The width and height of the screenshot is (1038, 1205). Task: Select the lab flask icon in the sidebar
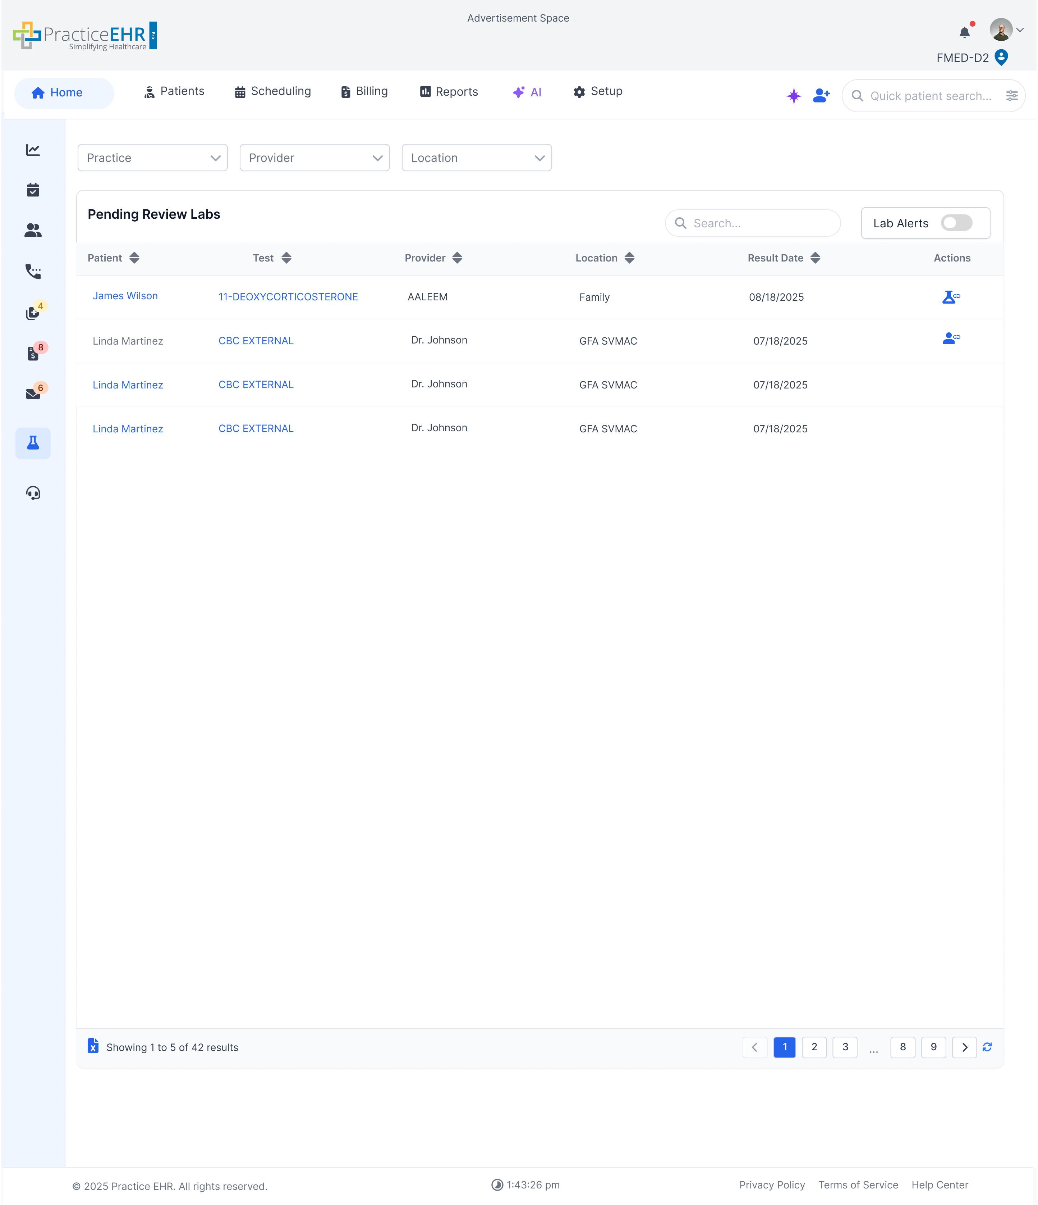[33, 443]
